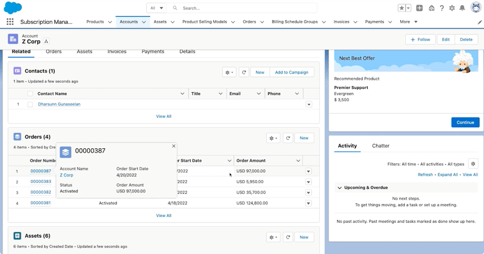The width and height of the screenshot is (484, 254).
Task: Switch to the Orders record tab
Action: (54, 52)
